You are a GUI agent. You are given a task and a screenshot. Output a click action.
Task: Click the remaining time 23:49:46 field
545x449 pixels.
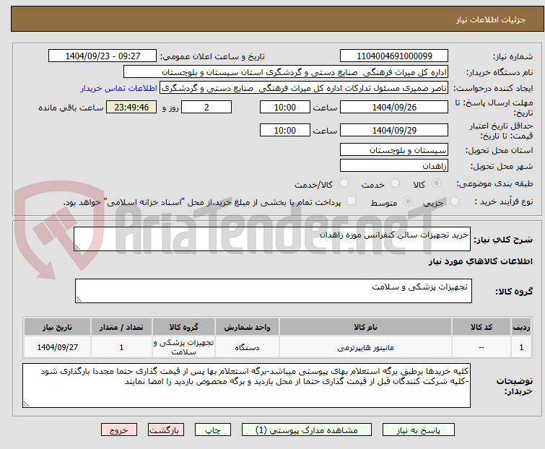(131, 107)
